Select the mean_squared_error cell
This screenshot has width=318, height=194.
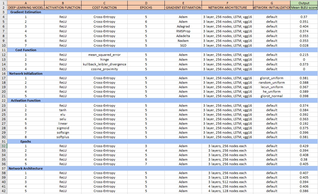pos(104,55)
